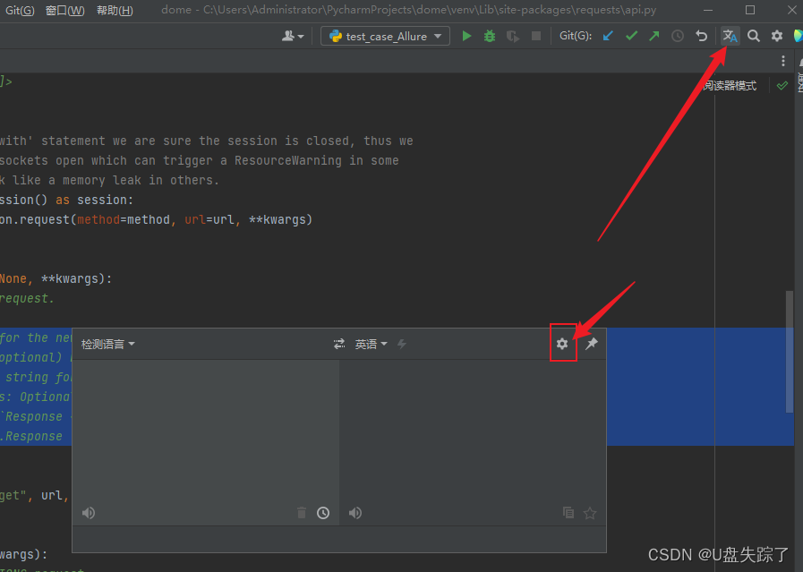Copy translation result with copy icon
Screen dimensions: 803x572
click(x=568, y=512)
